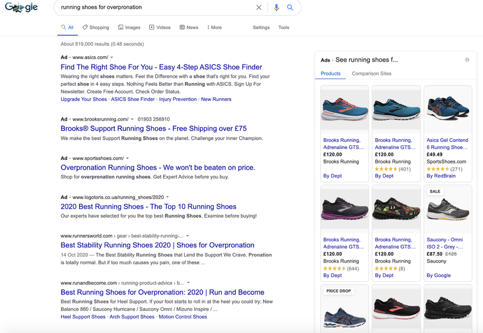Click the By Google link

coord(439,275)
